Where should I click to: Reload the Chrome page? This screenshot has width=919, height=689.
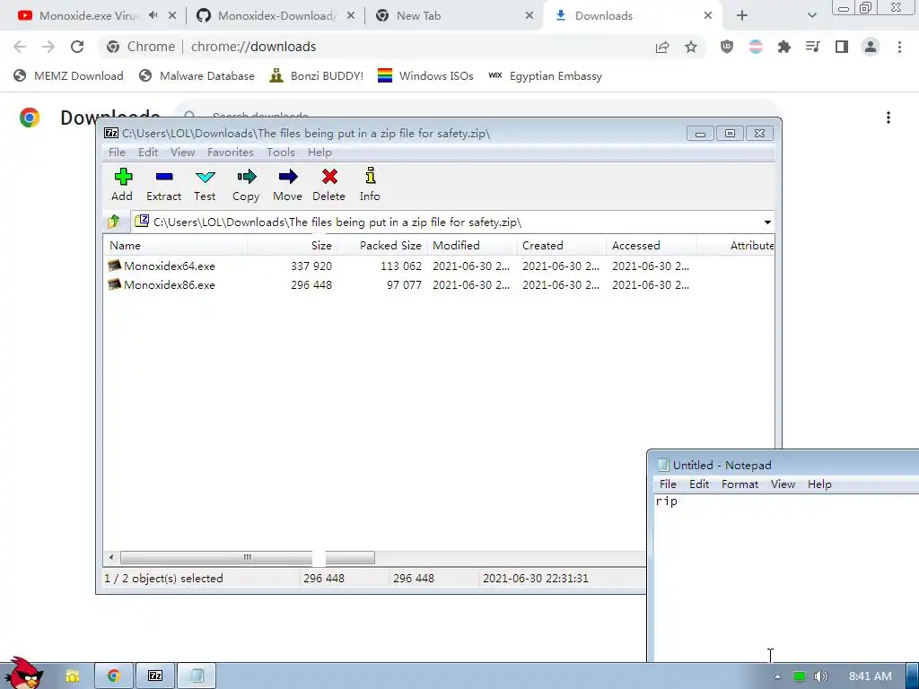[77, 47]
